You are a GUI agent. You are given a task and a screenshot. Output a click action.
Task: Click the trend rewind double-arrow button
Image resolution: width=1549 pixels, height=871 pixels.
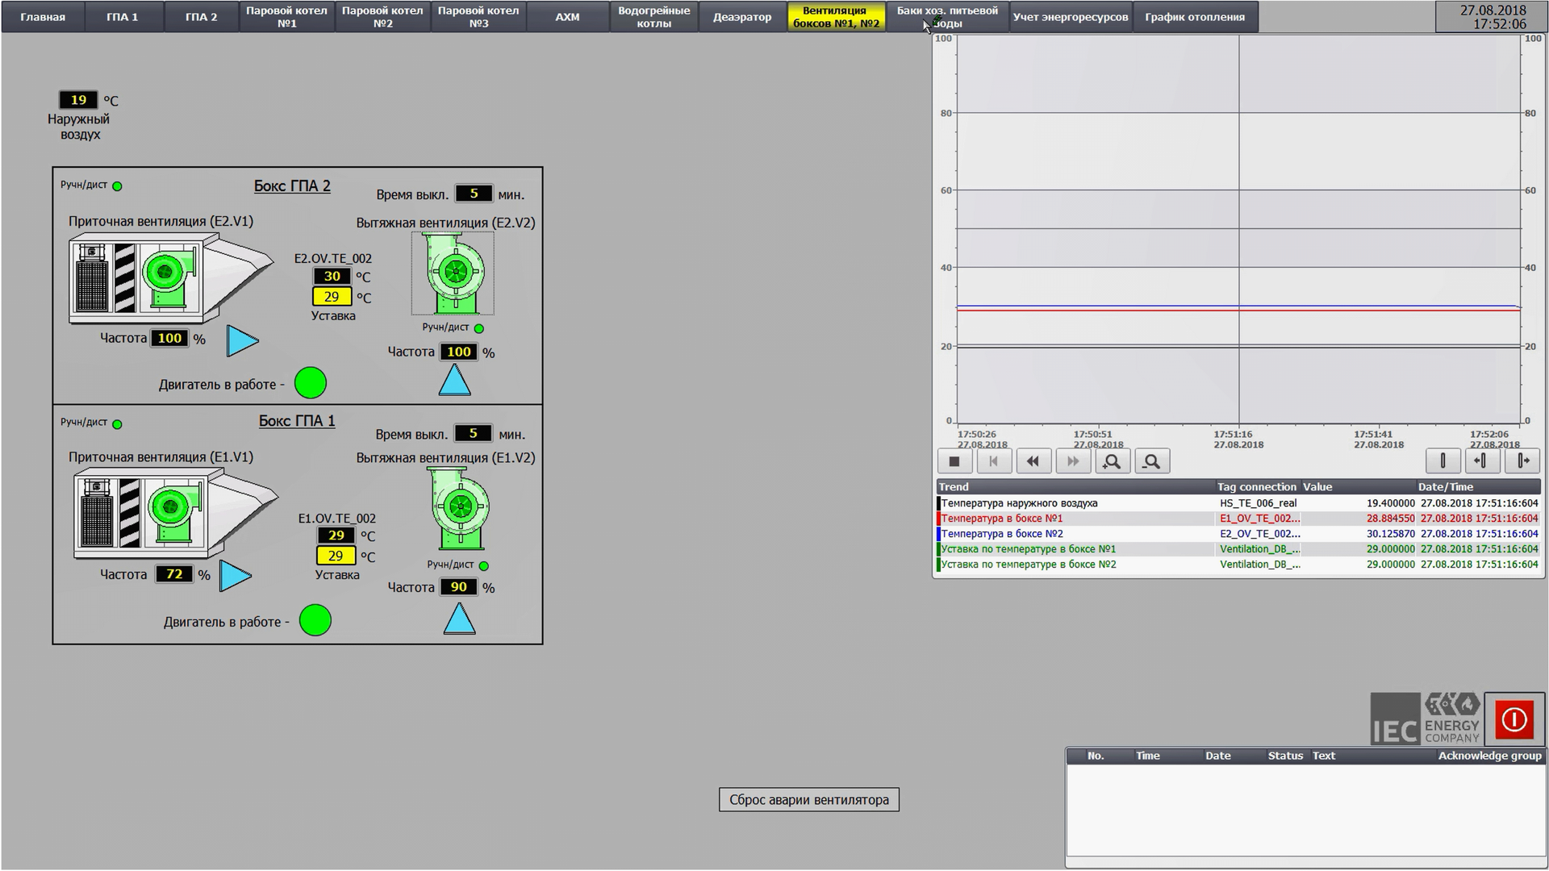point(1033,461)
